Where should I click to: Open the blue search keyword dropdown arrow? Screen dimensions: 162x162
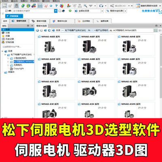coord(55,11)
